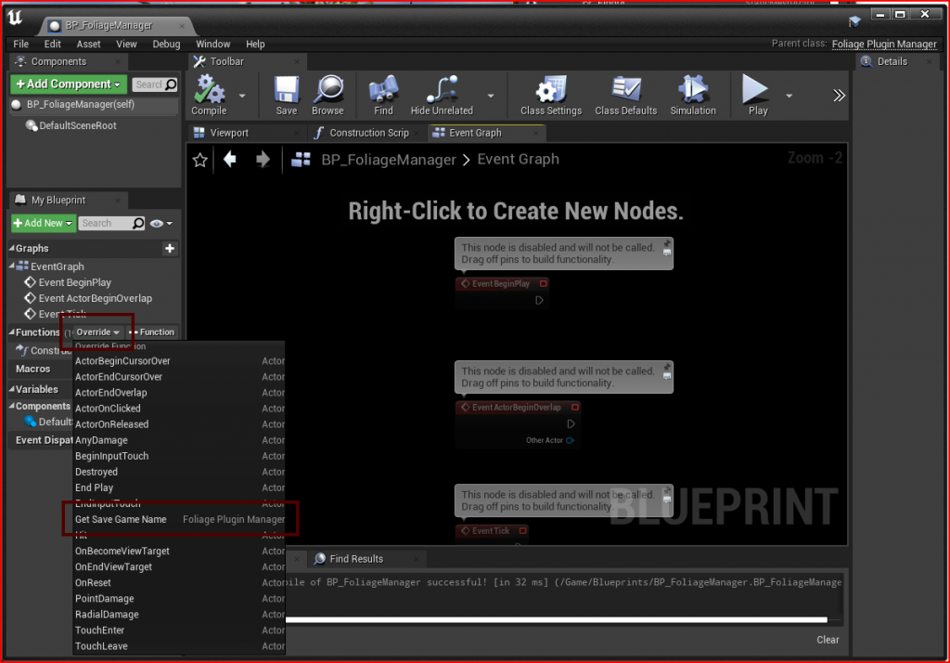The width and height of the screenshot is (950, 663).
Task: Open the File menu
Action: pyautogui.click(x=21, y=44)
